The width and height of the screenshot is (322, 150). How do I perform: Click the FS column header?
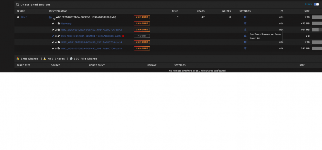click(282, 11)
